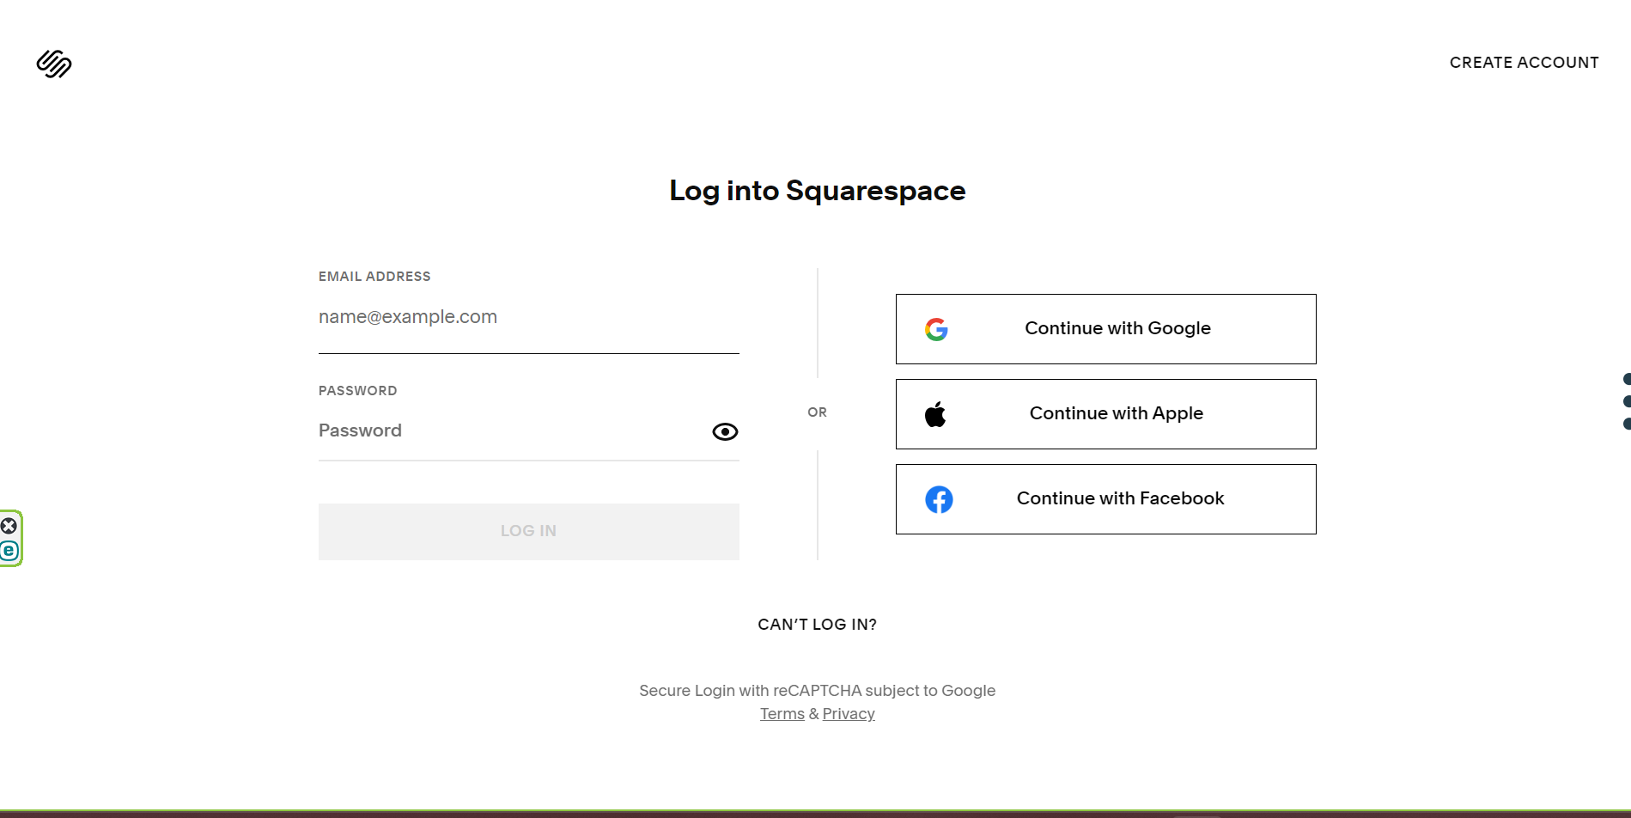Image resolution: width=1631 pixels, height=818 pixels.
Task: Click the teal ESET 'e' icon
Action: [9, 551]
